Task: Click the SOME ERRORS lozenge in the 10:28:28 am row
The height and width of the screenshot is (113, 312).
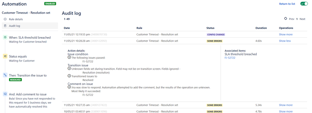Action: pyautogui.click(x=215, y=41)
